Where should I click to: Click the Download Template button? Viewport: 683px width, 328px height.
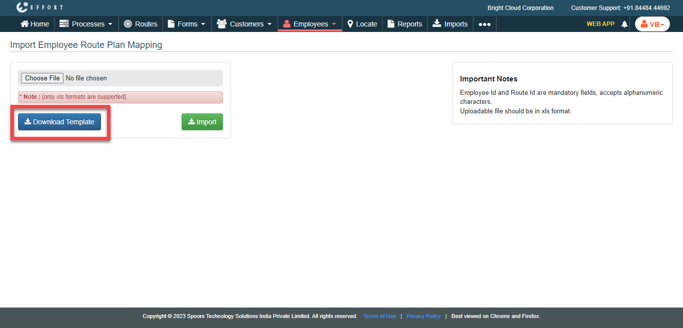59,122
